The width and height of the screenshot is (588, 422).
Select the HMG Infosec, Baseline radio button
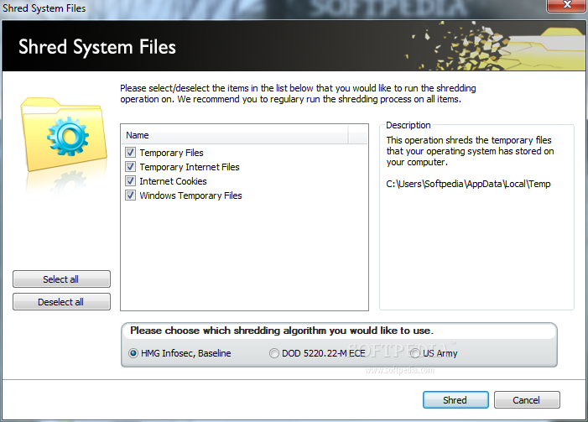(133, 353)
